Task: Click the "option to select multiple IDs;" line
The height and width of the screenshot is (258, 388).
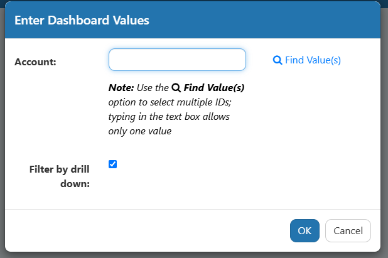Action: [170, 102]
